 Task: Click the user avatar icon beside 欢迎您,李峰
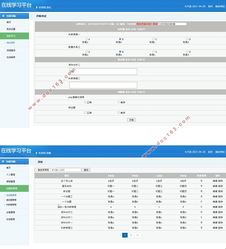coord(36,153)
